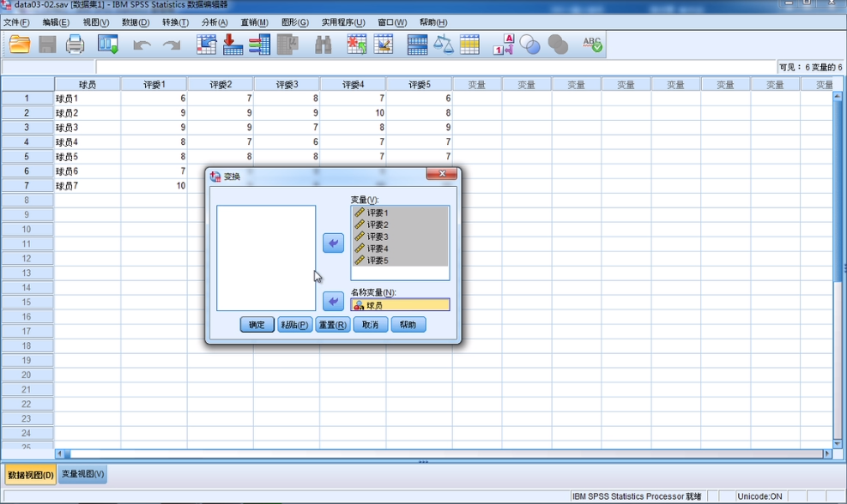This screenshot has width=847, height=504.
Task: Click the Print icon
Action: click(x=75, y=45)
